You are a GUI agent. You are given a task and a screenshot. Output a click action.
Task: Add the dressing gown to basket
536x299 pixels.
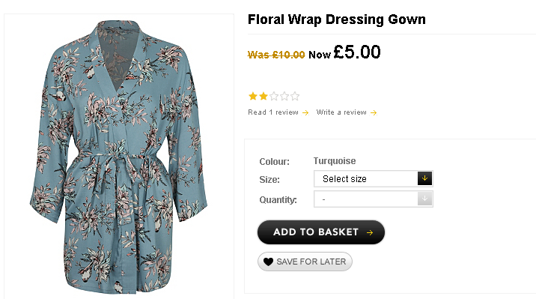pyautogui.click(x=321, y=232)
